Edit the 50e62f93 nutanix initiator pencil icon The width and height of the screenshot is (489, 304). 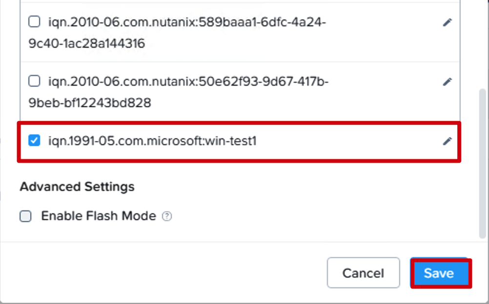[x=447, y=82]
